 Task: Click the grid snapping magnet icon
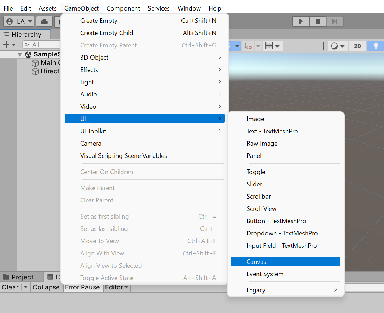[x=248, y=46]
